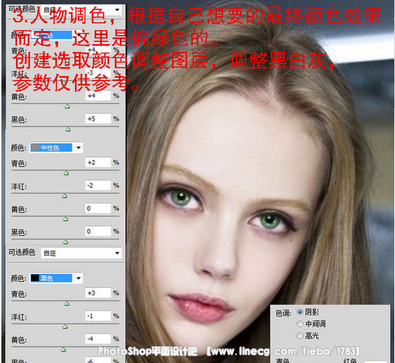Click the 洋红 field showing -1

point(98,316)
